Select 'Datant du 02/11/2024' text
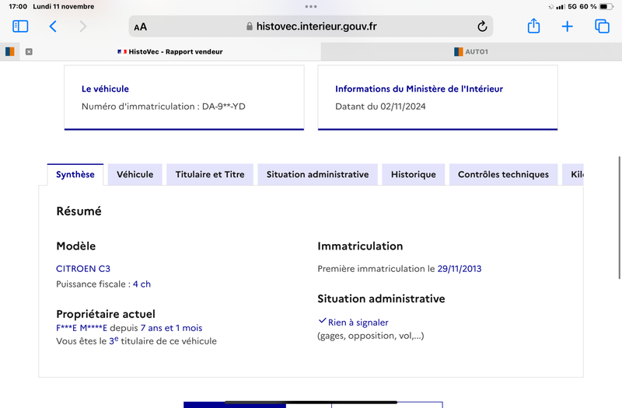Screen dimensions: 622x408 (x=380, y=106)
